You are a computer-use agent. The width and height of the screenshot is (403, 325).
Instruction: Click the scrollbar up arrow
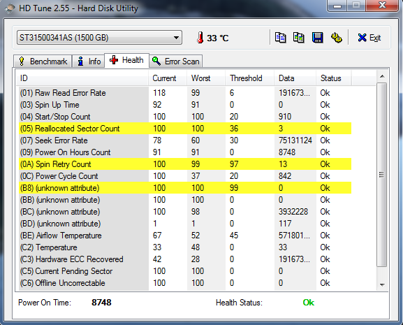[x=382, y=76]
